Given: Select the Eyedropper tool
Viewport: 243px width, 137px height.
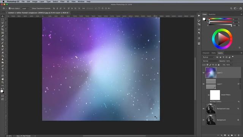Looking at the screenshot, I should click(x=3, y=36).
